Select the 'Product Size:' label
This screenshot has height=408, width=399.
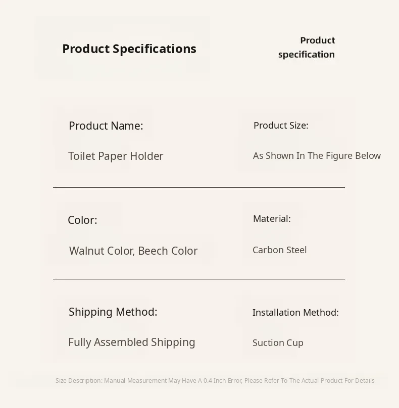point(281,126)
